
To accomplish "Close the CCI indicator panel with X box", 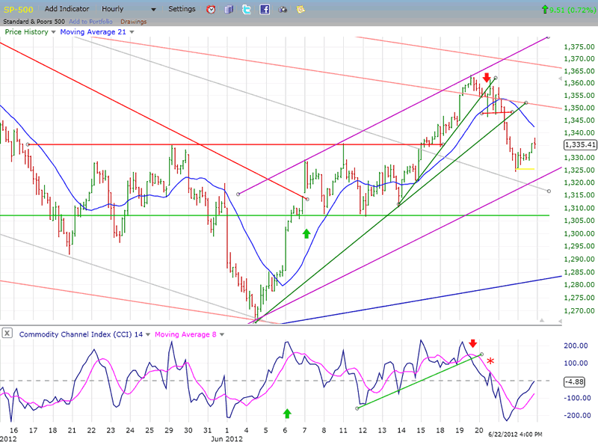I will (x=7, y=333).
